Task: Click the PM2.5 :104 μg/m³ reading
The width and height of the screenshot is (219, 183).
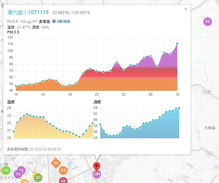Action: [22, 22]
